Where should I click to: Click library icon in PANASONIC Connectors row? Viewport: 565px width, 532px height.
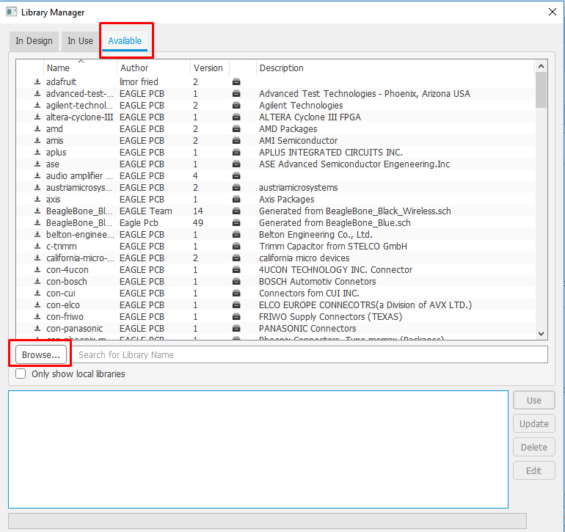coord(236,328)
